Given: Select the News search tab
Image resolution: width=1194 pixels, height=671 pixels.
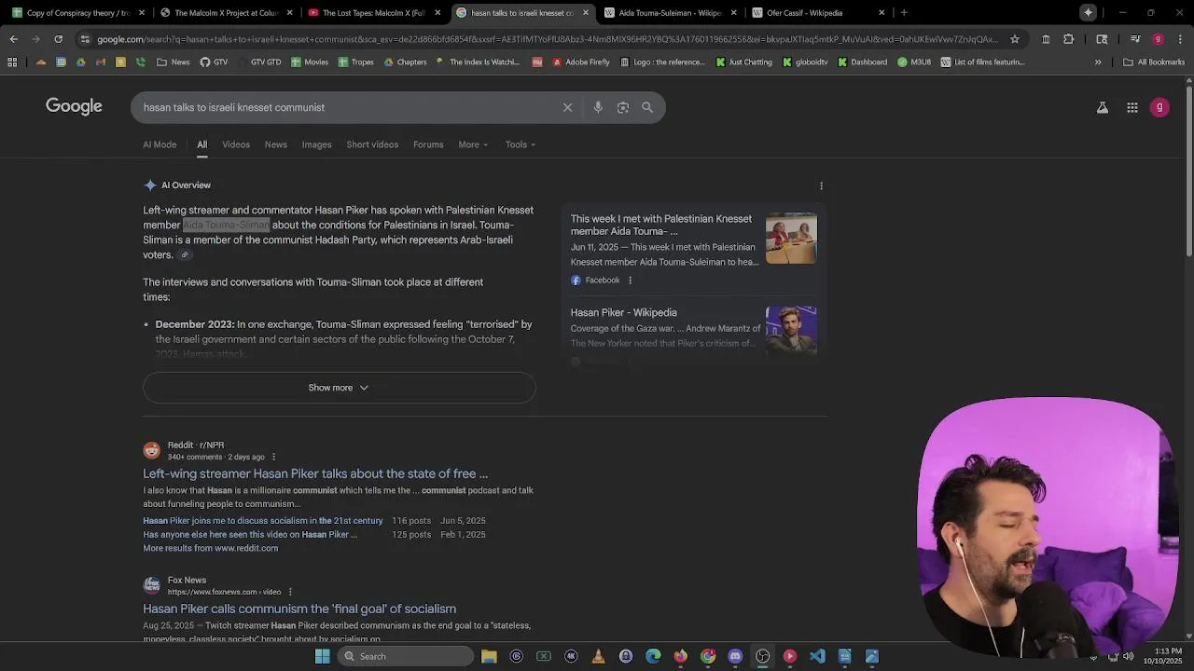Looking at the screenshot, I should tap(275, 144).
